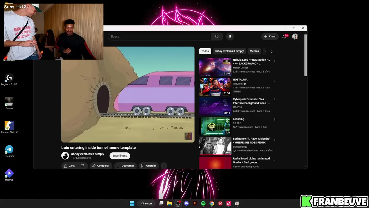The height and width of the screenshot is (208, 369).
Task: Share video using Compartir
Action: [x=101, y=166]
